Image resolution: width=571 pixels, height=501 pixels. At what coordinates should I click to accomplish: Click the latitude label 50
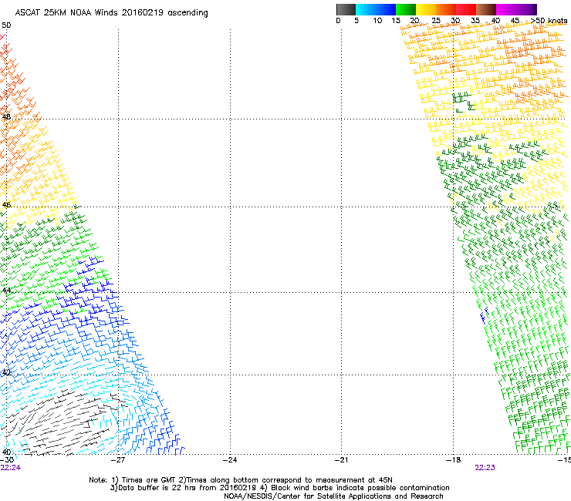point(6,25)
